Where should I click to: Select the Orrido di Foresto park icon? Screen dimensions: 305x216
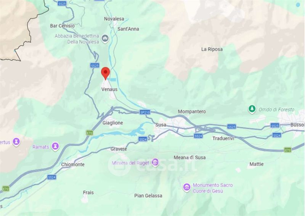252,109
